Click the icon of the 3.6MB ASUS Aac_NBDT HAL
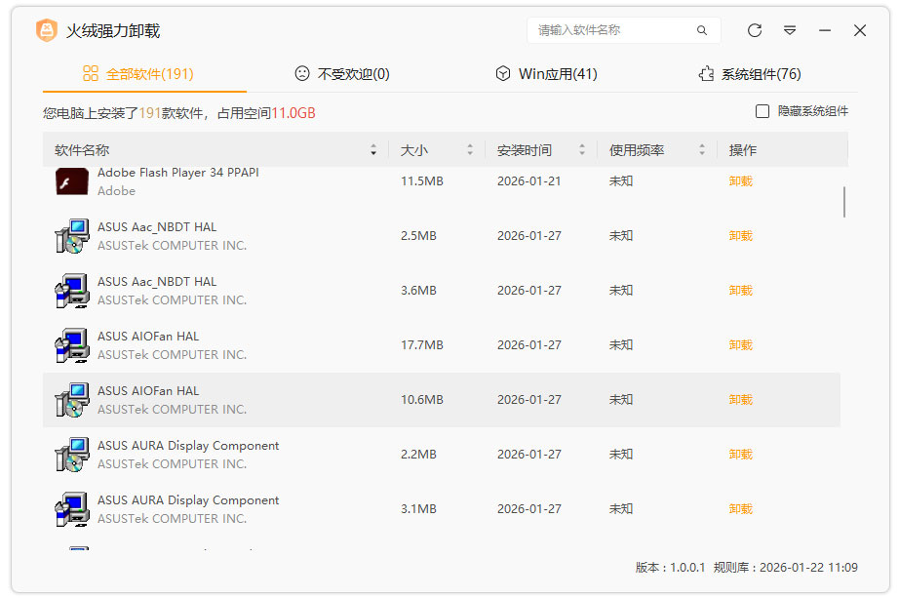Screen dimensions: 899x598 pyautogui.click(x=72, y=291)
